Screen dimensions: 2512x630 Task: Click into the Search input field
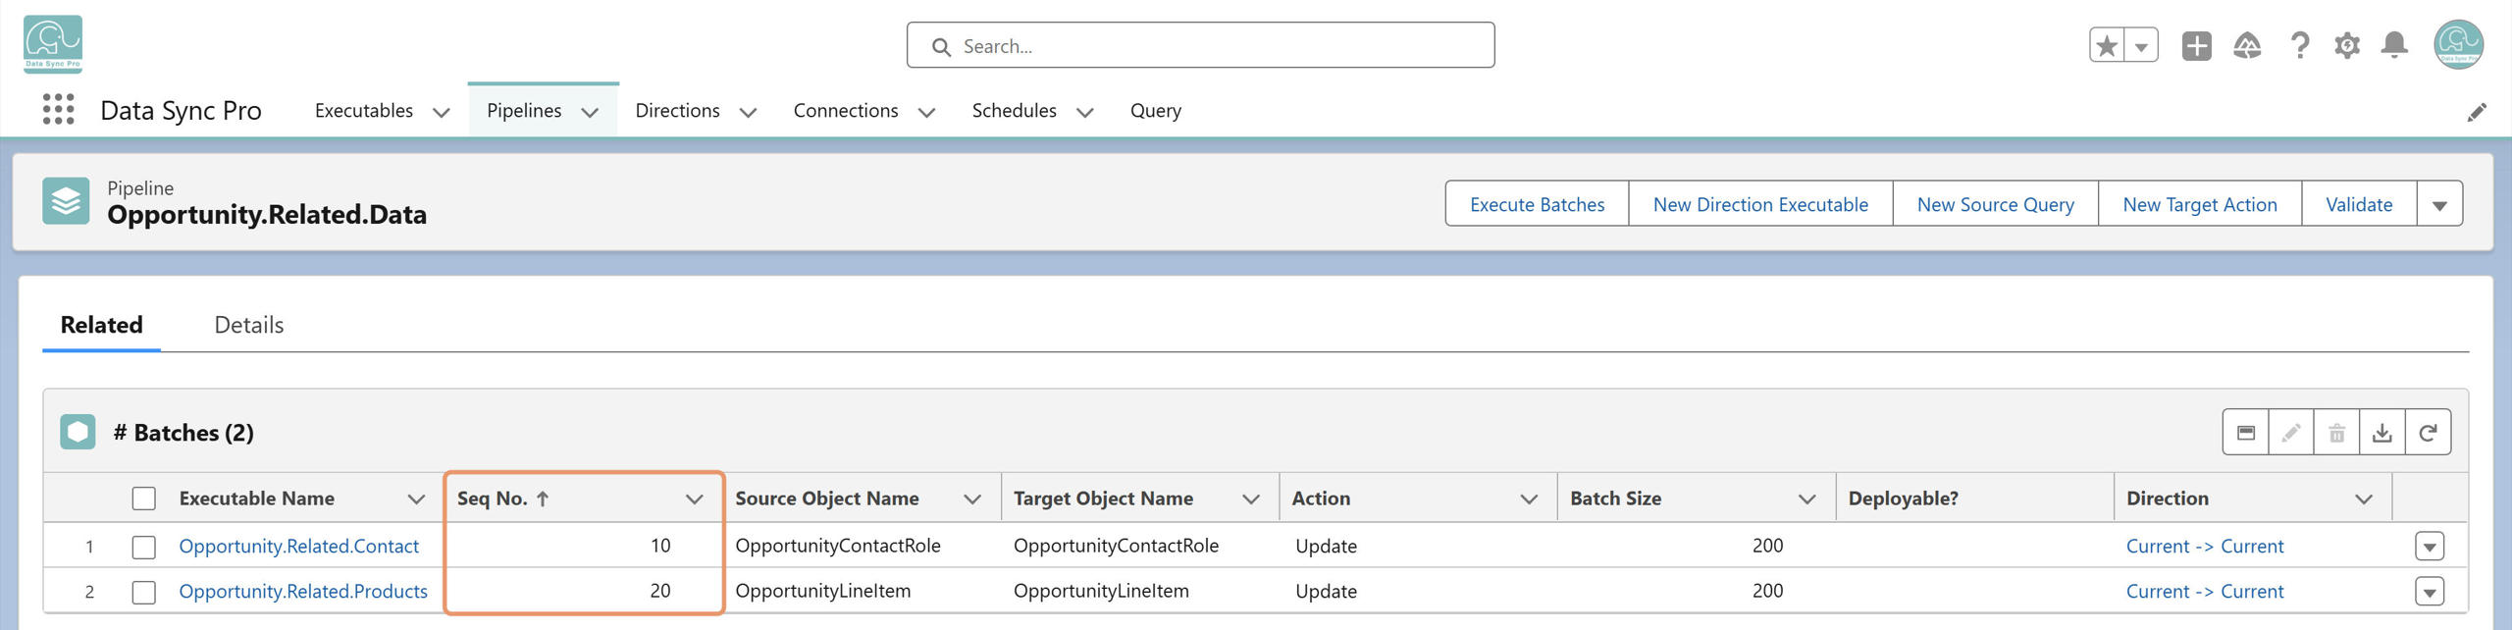pyautogui.click(x=1201, y=46)
